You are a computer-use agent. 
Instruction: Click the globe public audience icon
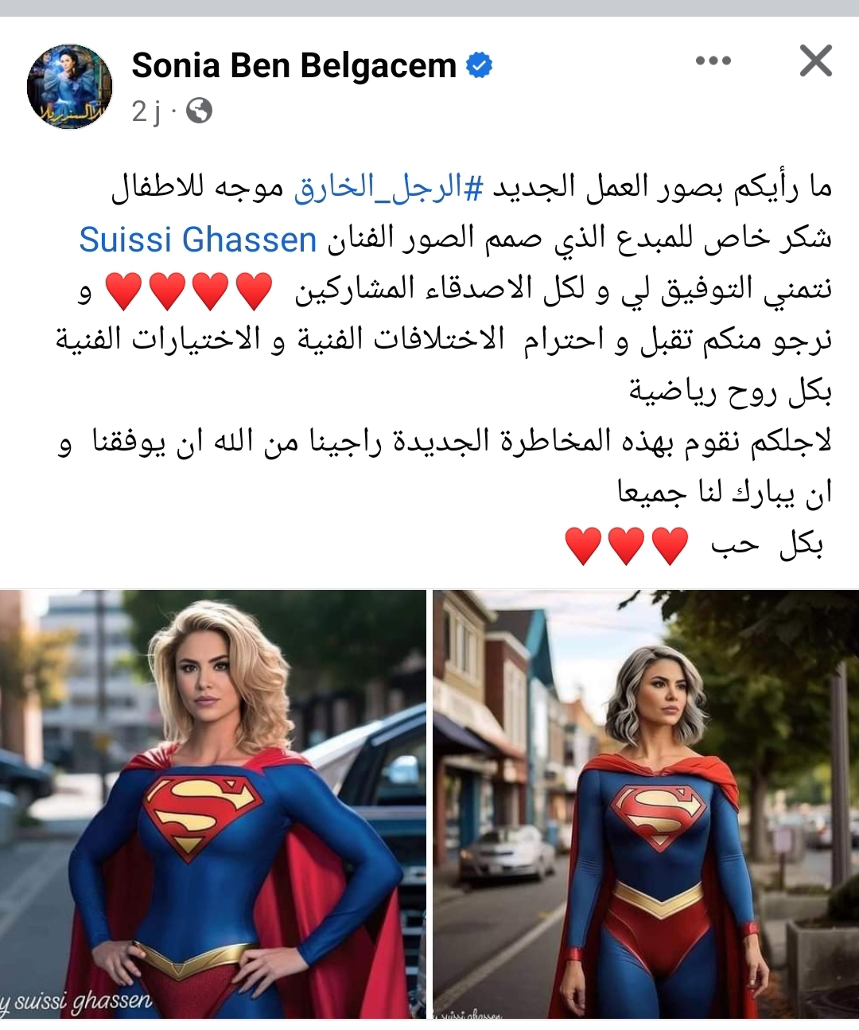click(x=198, y=112)
